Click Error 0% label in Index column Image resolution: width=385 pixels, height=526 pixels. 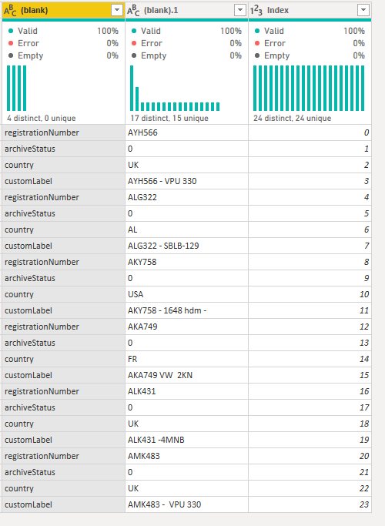click(x=310, y=43)
